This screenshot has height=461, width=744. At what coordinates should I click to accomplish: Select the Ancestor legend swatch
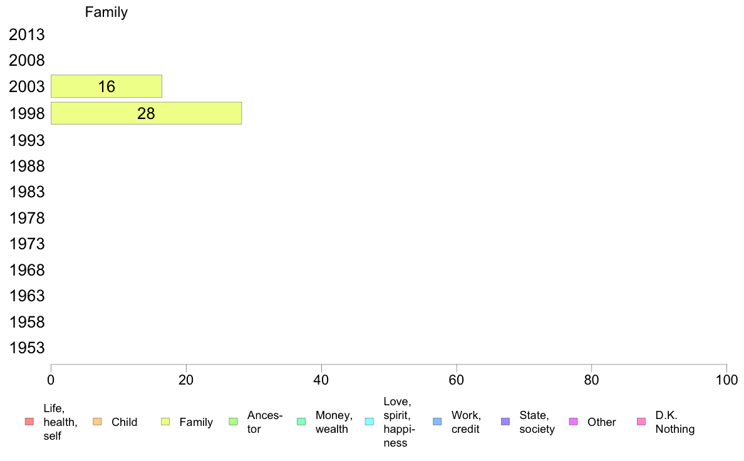click(233, 422)
